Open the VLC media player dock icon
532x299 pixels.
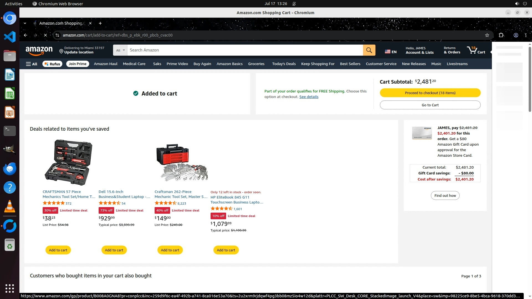(10, 207)
